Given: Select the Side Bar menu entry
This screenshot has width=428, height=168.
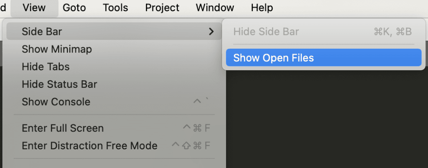Looking at the screenshot, I should pos(42,32).
